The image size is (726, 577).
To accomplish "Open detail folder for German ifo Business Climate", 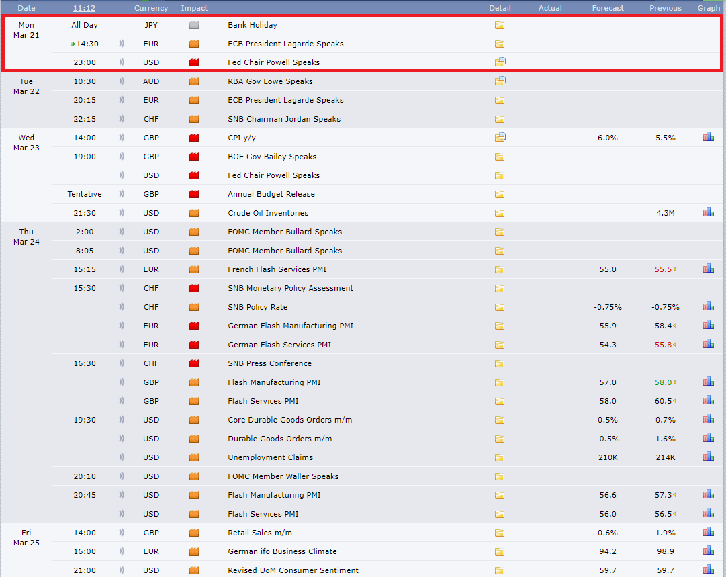I will click(499, 551).
